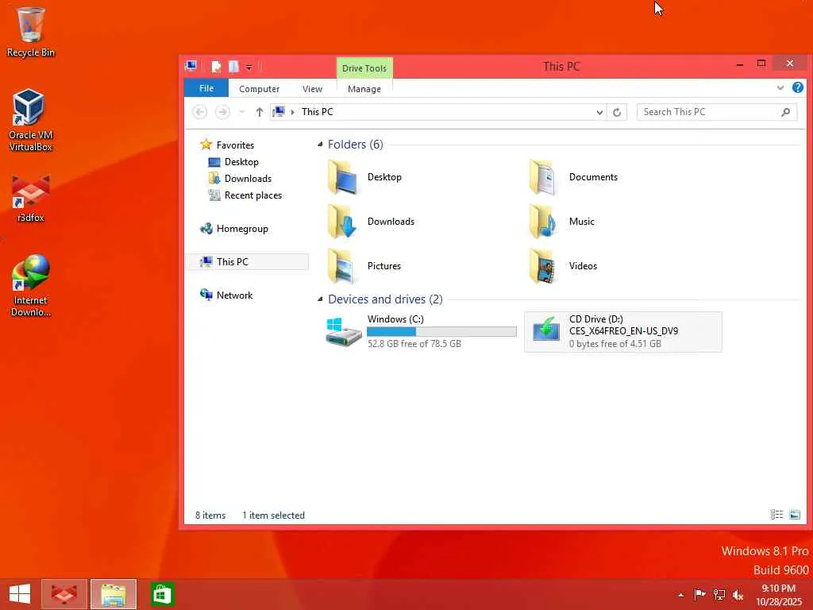813x610 pixels.
Task: Click the Forward navigation button
Action: pyautogui.click(x=222, y=111)
